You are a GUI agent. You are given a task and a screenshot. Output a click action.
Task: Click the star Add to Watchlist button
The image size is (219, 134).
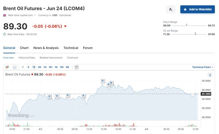pyautogui.click(x=197, y=9)
